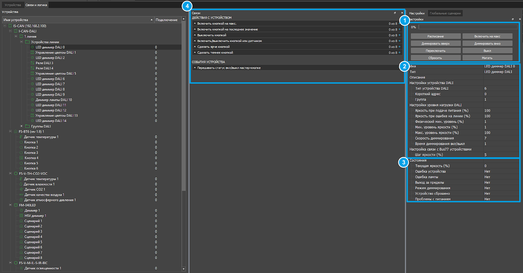Click the LED диммер DALI 0 device icon
The image size is (523, 273).
pyautogui.click(x=32, y=47)
